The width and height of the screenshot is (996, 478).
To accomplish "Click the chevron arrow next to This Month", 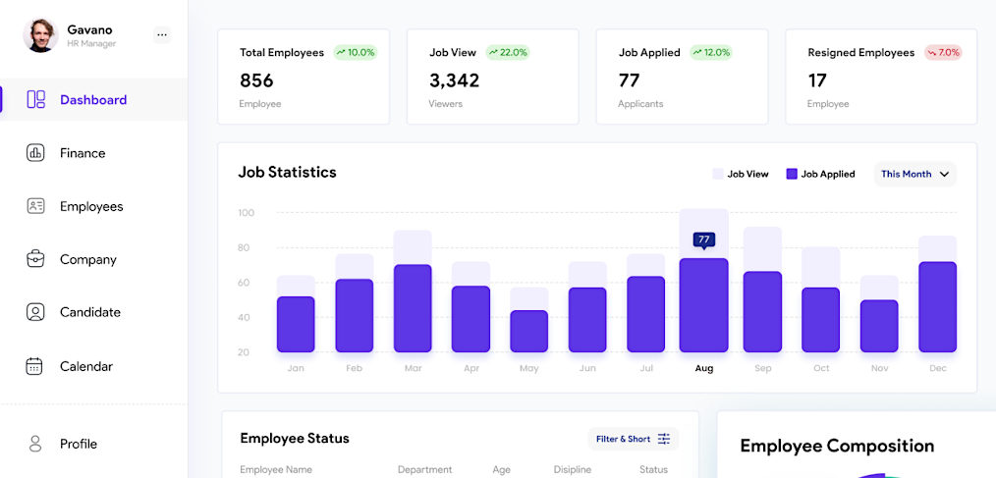I will [x=944, y=174].
